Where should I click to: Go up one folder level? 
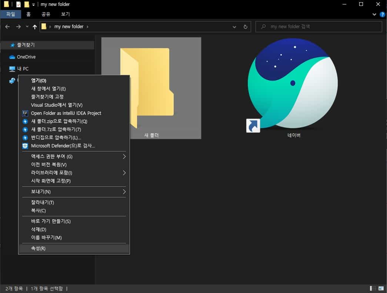(x=35, y=27)
